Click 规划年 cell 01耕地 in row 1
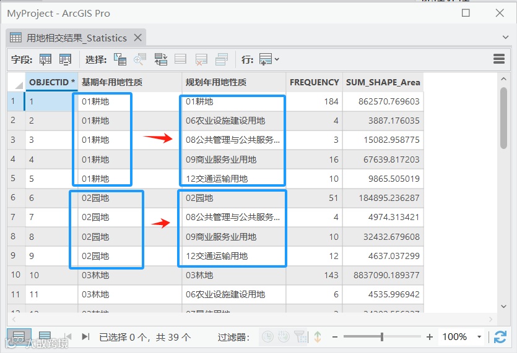This screenshot has height=353, width=517. click(x=234, y=101)
